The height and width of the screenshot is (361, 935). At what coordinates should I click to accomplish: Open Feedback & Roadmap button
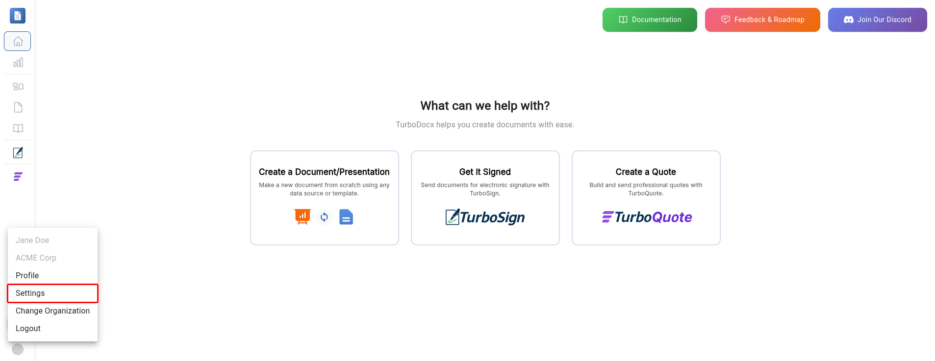point(762,20)
